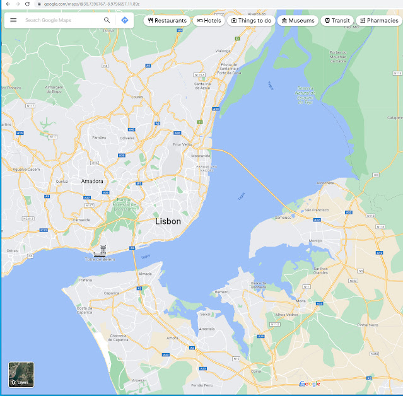Open Directions with the blue arrow icon
This screenshot has width=403, height=396.
(x=125, y=20)
